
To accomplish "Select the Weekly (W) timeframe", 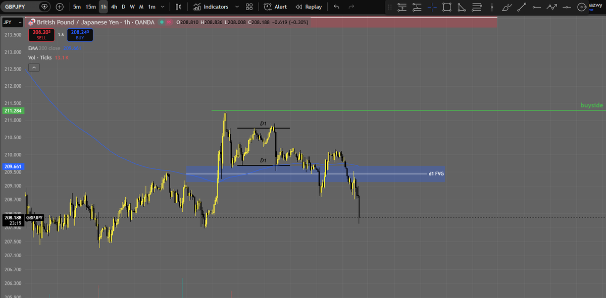I will 132,7.
